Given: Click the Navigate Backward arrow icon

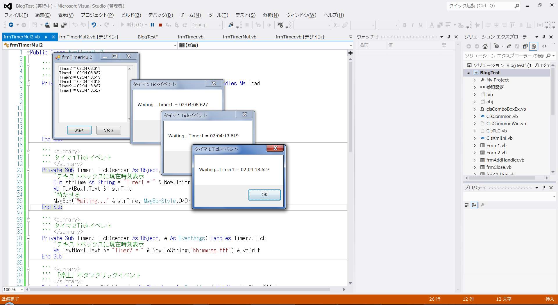Looking at the screenshot, I should coord(11,25).
